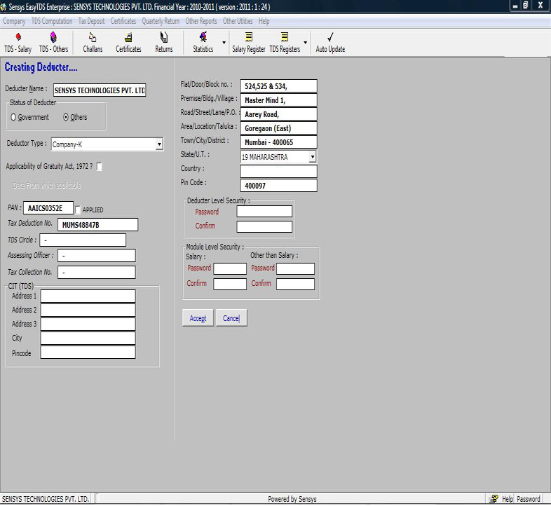
Task: Open the Company menu
Action: point(14,21)
